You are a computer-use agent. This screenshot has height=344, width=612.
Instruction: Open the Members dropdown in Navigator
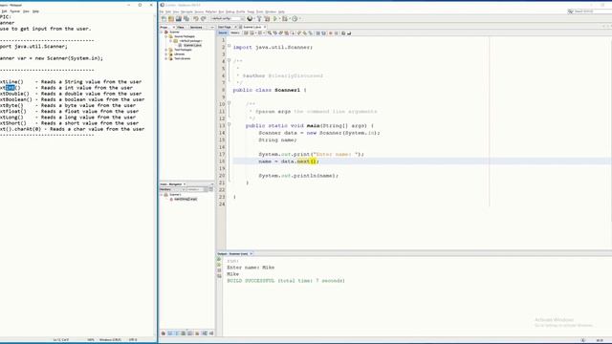pyautogui.click(x=172, y=189)
